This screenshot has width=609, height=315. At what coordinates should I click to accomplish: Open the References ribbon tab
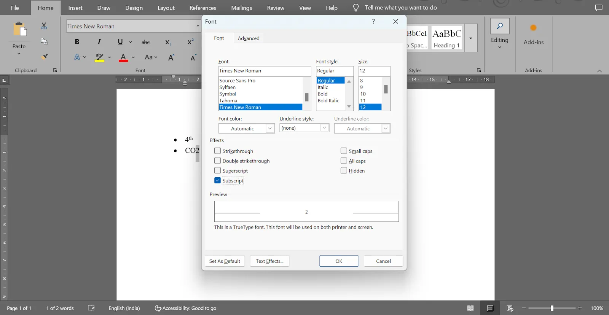point(203,8)
